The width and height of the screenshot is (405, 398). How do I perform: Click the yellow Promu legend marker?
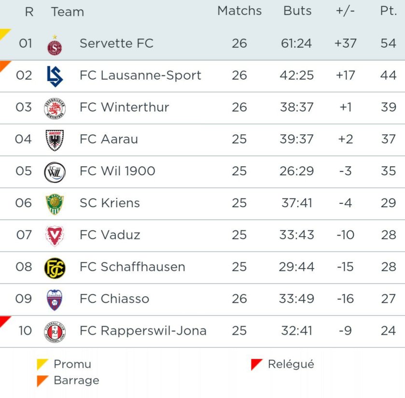tap(42, 364)
